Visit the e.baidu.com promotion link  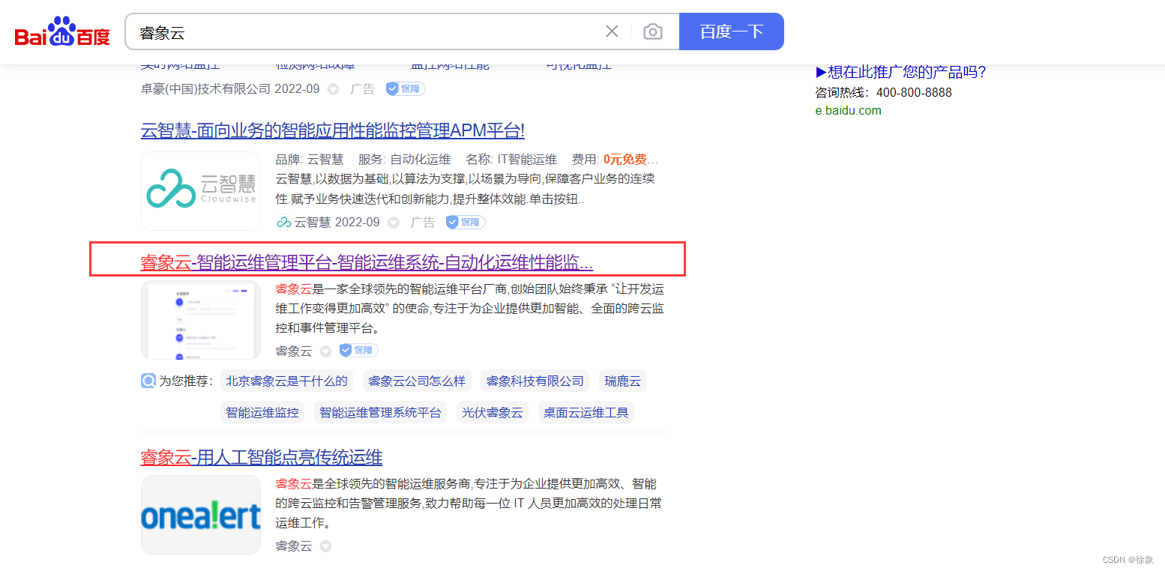point(849,109)
